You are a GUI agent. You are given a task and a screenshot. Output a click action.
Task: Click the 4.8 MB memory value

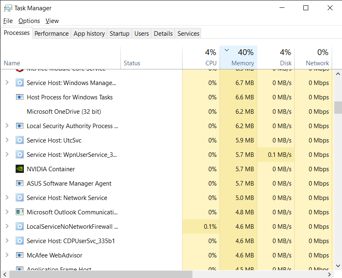point(245,212)
